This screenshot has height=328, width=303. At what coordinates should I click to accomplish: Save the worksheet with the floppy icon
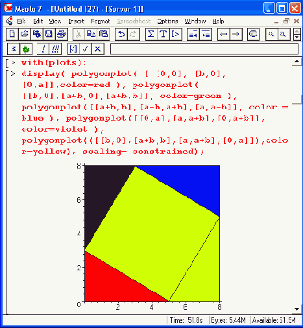(49, 34)
